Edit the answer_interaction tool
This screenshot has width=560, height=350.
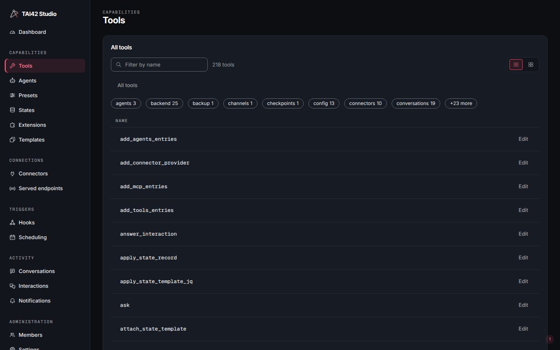[523, 234]
